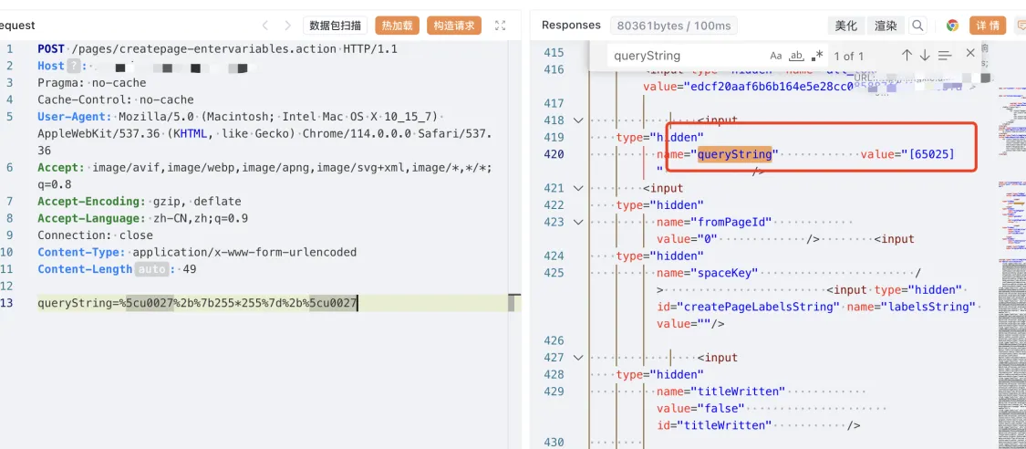Click the response size 80361bytes / 100ms label

[x=674, y=26]
